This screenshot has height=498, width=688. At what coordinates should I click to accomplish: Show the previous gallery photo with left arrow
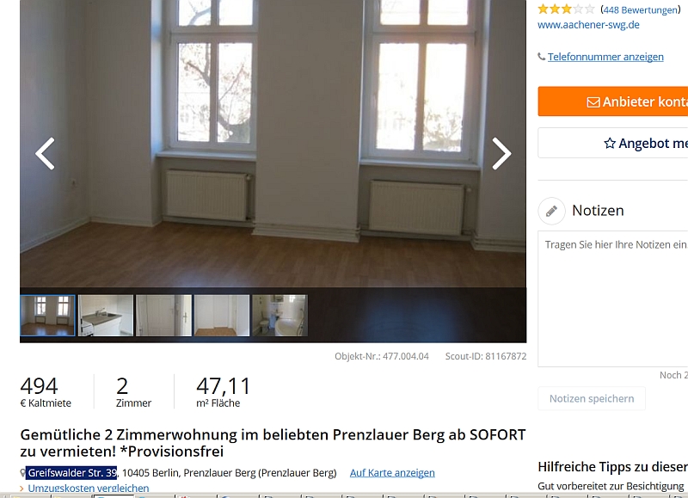tap(46, 154)
